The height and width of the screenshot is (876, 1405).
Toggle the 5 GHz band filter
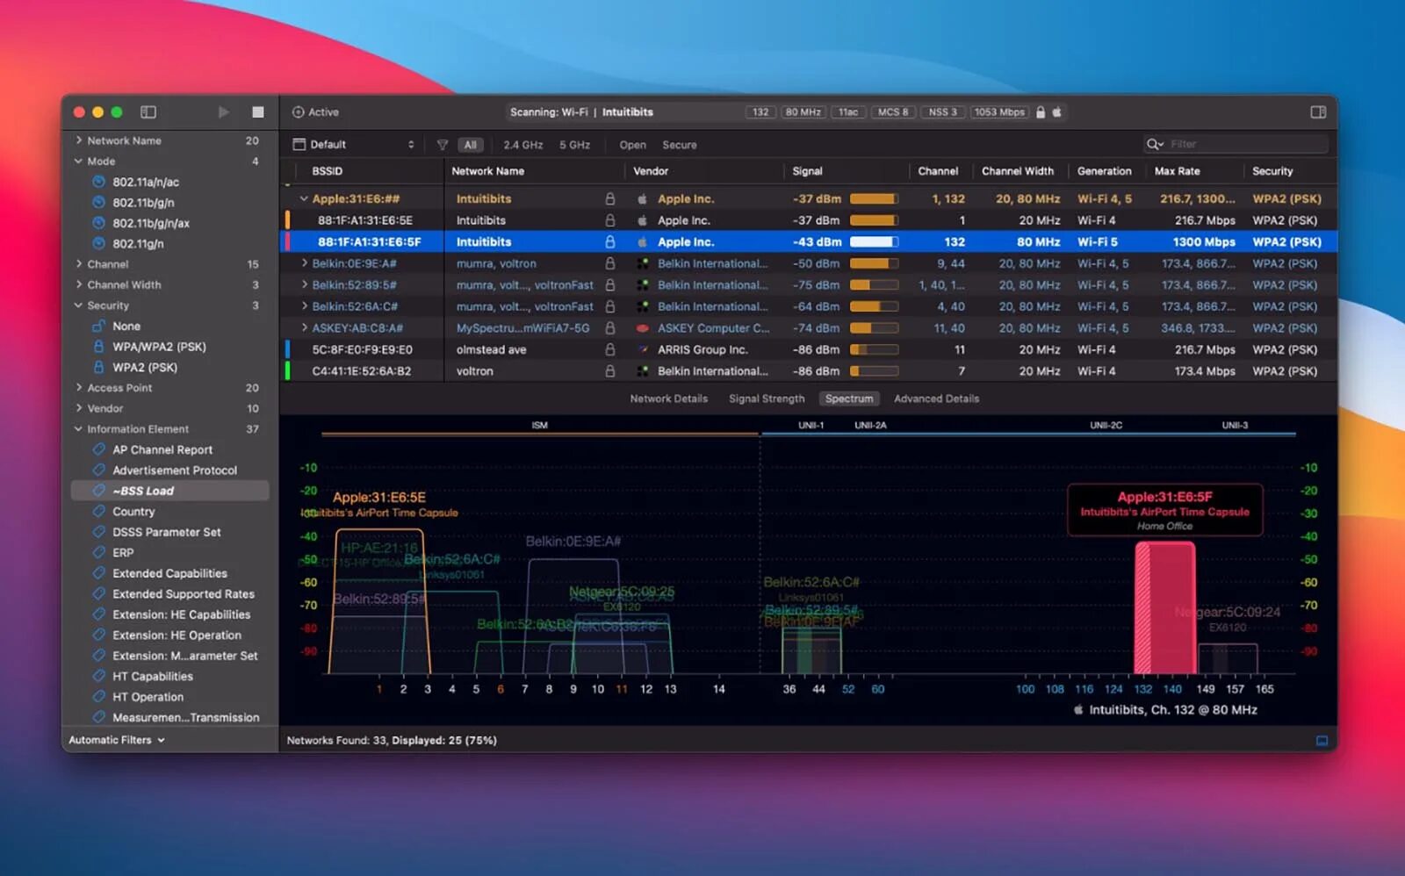(x=574, y=145)
